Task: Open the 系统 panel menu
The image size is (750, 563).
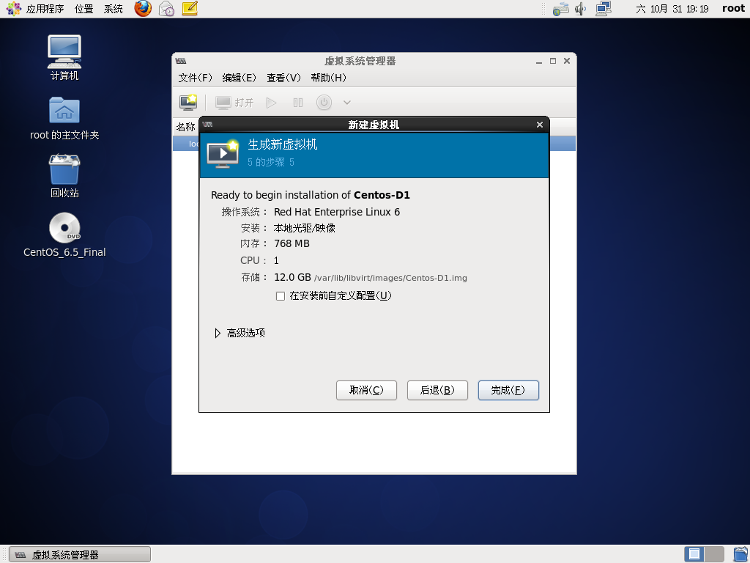Action: click(114, 9)
